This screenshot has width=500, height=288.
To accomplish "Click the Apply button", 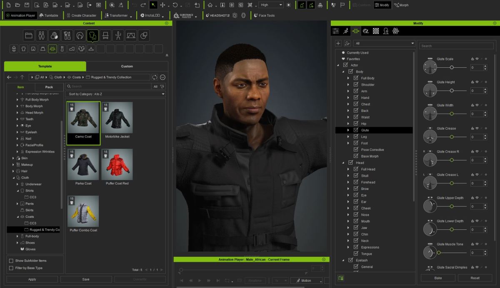I will (x=32, y=279).
